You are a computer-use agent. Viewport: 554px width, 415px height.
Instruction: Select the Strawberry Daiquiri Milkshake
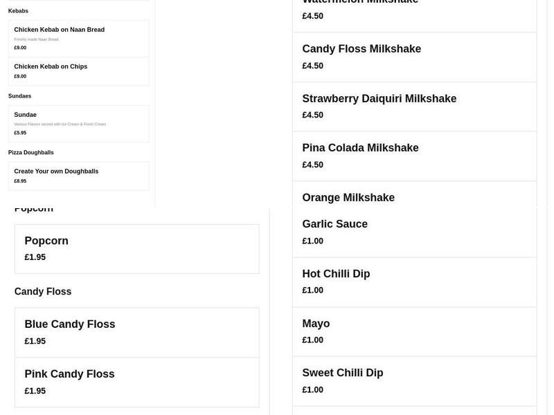[x=413, y=106]
